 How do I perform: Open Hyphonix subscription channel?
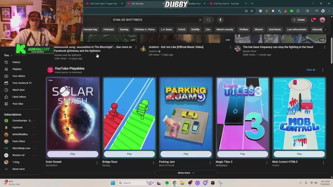(17, 128)
